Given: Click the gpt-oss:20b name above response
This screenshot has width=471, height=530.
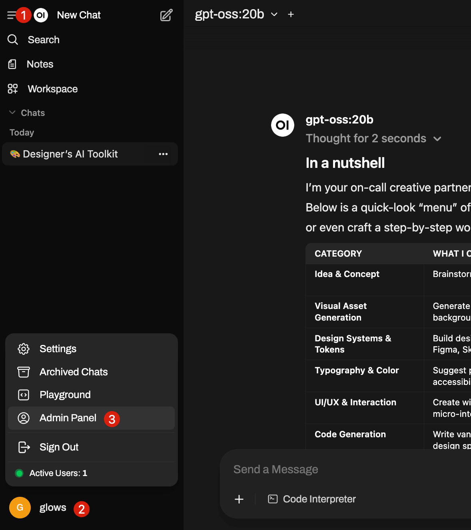Looking at the screenshot, I should pyautogui.click(x=339, y=120).
